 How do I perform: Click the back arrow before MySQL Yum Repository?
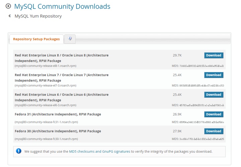pos(9,16)
